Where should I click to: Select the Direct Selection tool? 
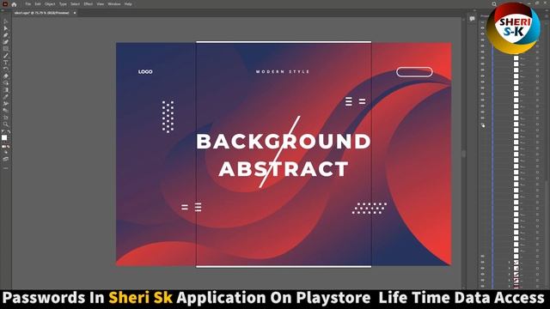[x=5, y=28]
